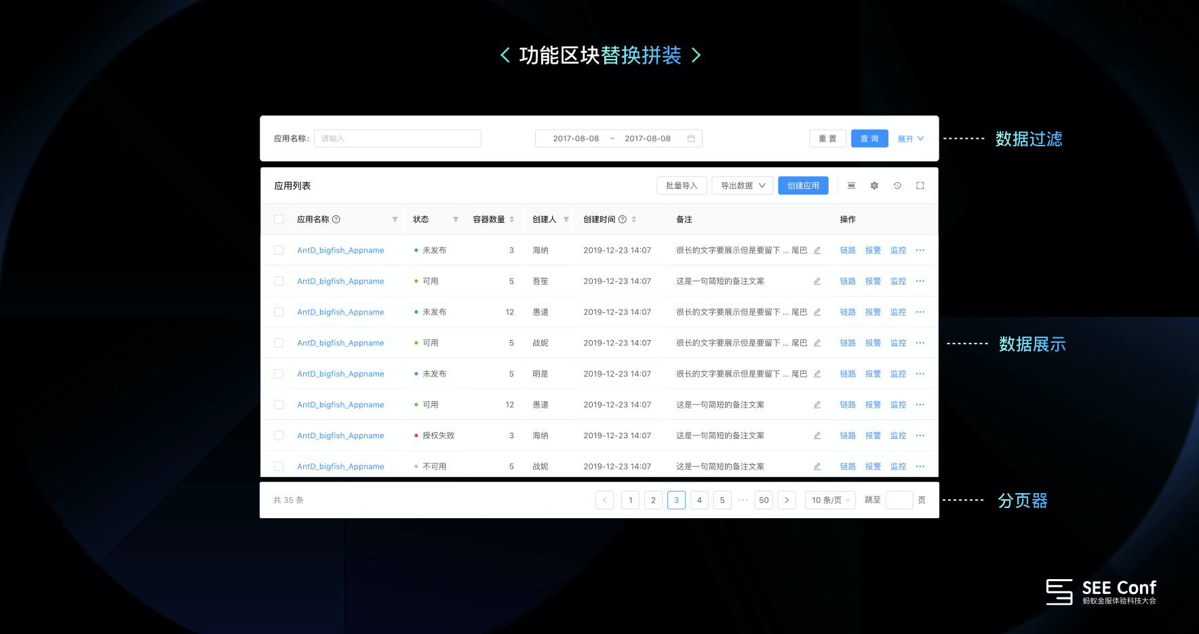Click the help icon beside 应用名称 header
The image size is (1199, 634).
pos(336,219)
